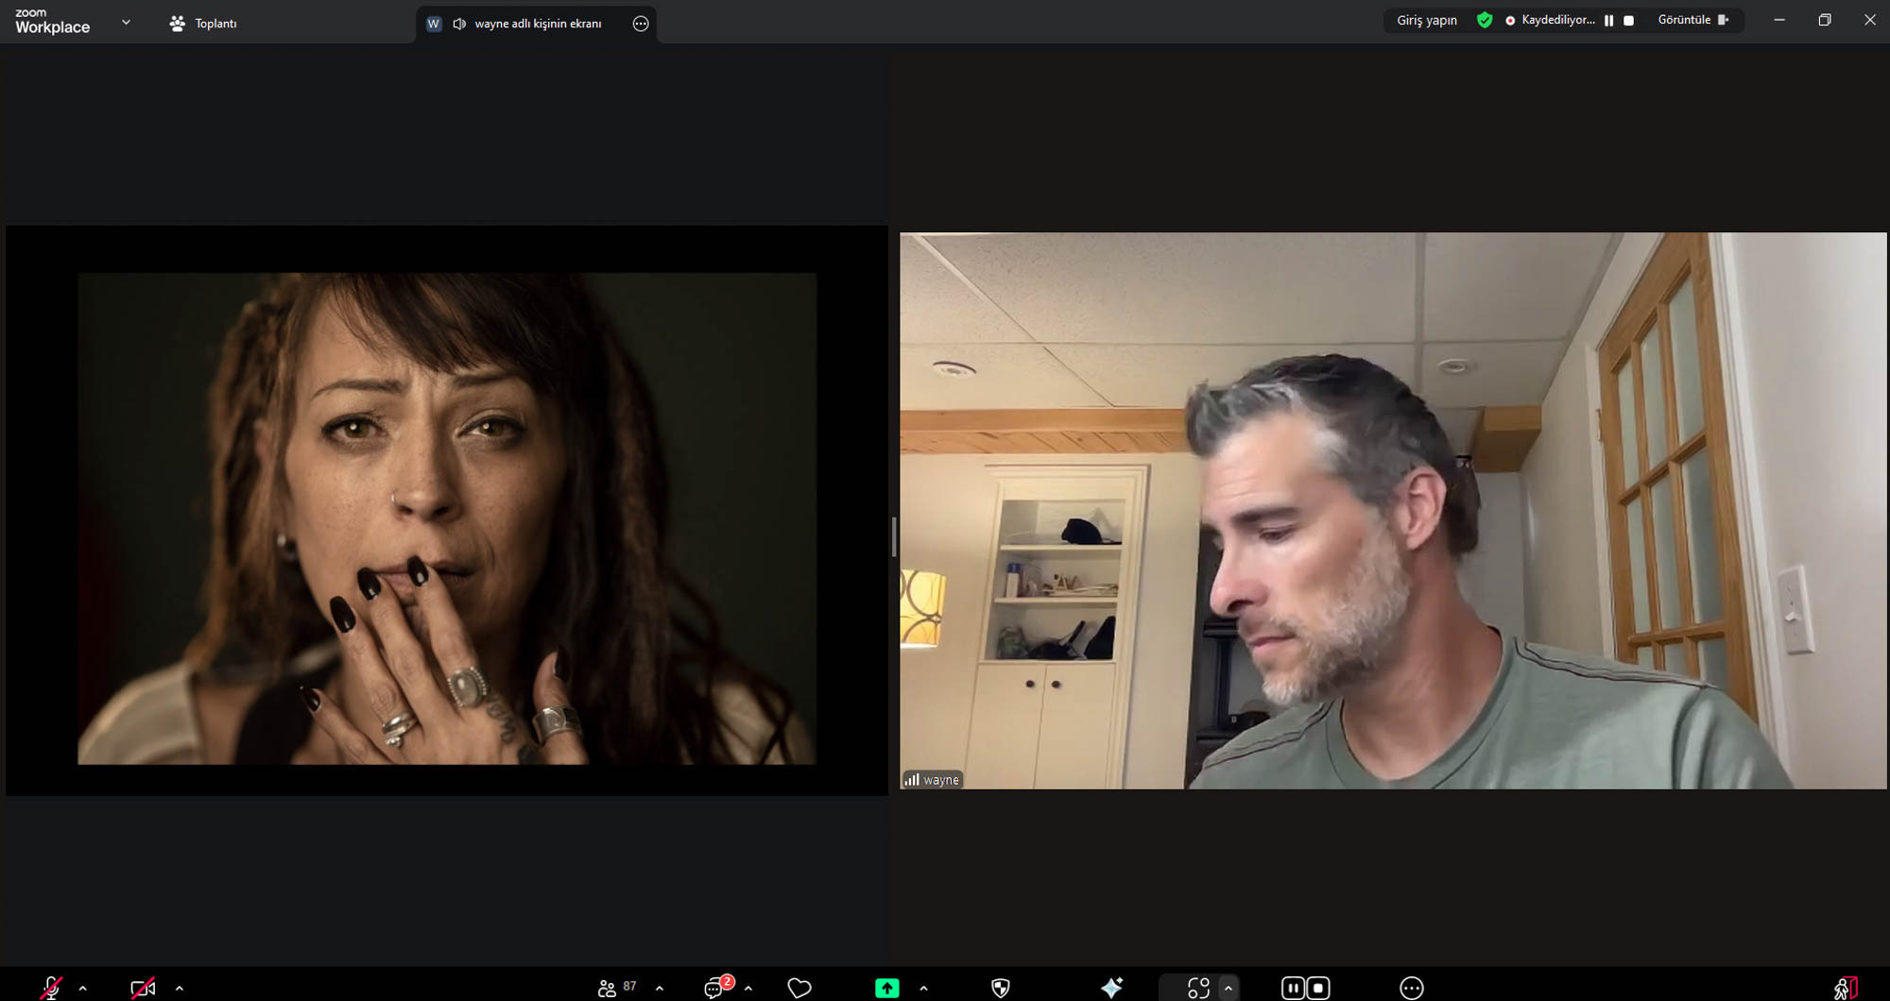Open AI Companion sparkle icon
The width and height of the screenshot is (1890, 1001).
(x=1112, y=988)
